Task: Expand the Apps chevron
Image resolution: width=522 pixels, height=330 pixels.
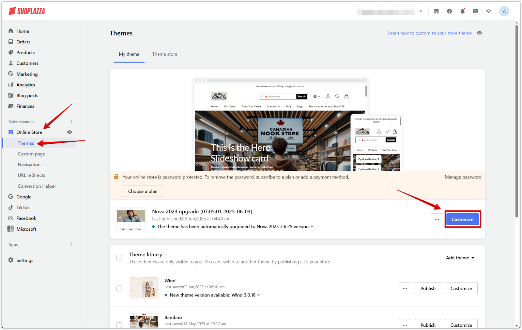Action: coord(71,244)
